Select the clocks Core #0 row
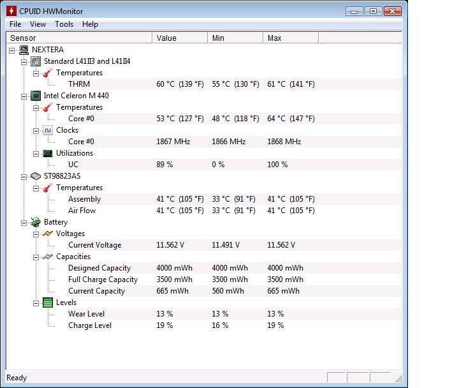This screenshot has height=388, width=459. pos(234,142)
